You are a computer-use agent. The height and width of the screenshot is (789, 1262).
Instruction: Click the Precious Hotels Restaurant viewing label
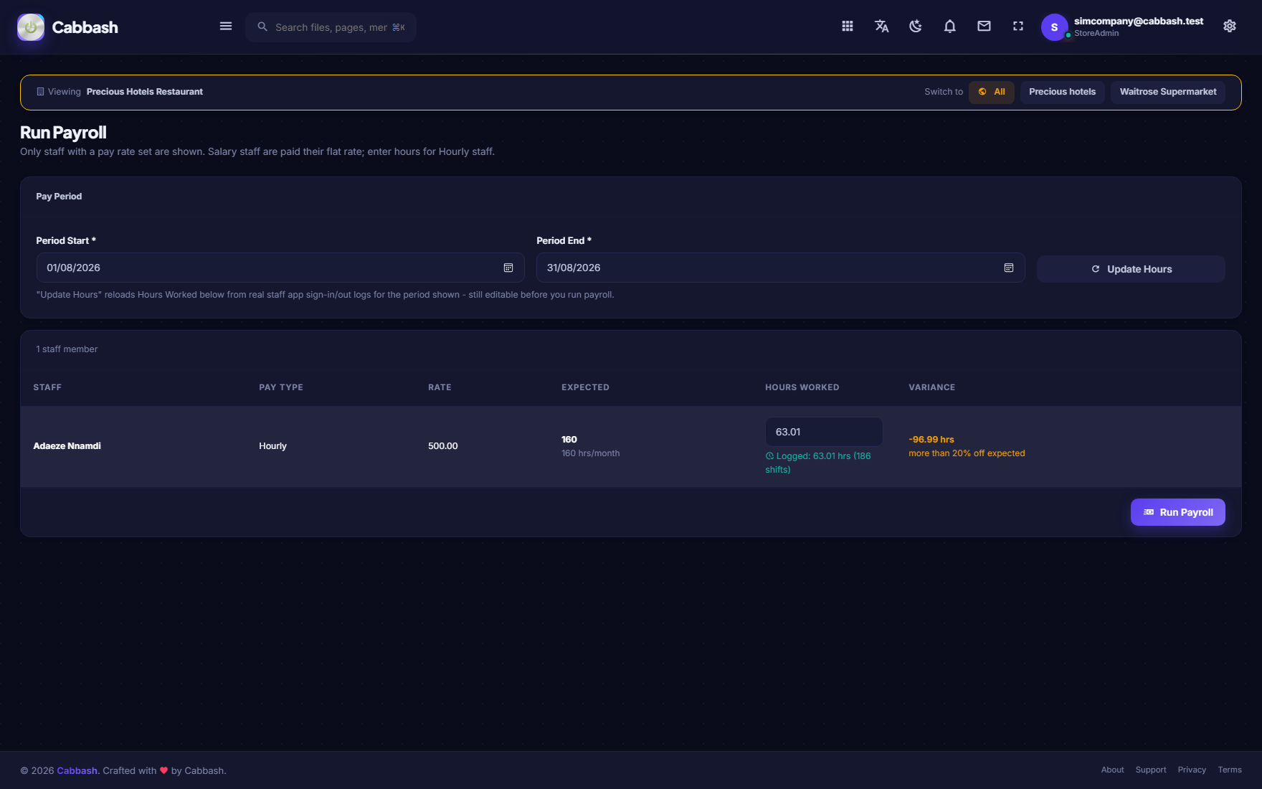click(x=145, y=92)
